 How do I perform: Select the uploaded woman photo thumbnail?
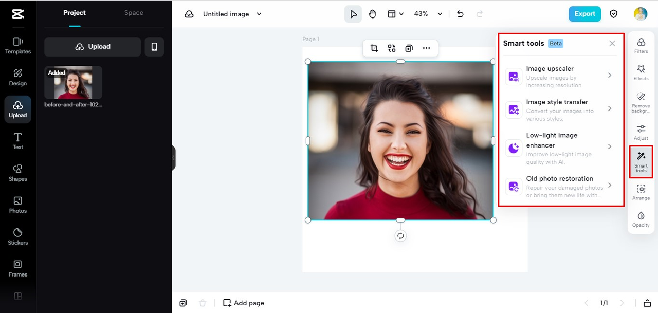point(73,82)
